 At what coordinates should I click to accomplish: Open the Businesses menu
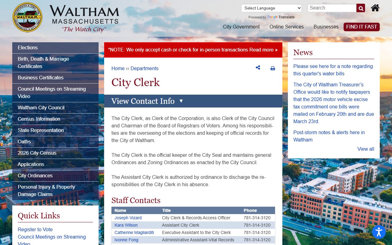pyautogui.click(x=326, y=27)
